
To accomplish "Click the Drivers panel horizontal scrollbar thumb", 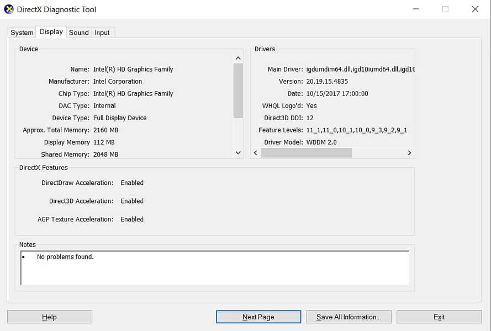I will point(306,153).
